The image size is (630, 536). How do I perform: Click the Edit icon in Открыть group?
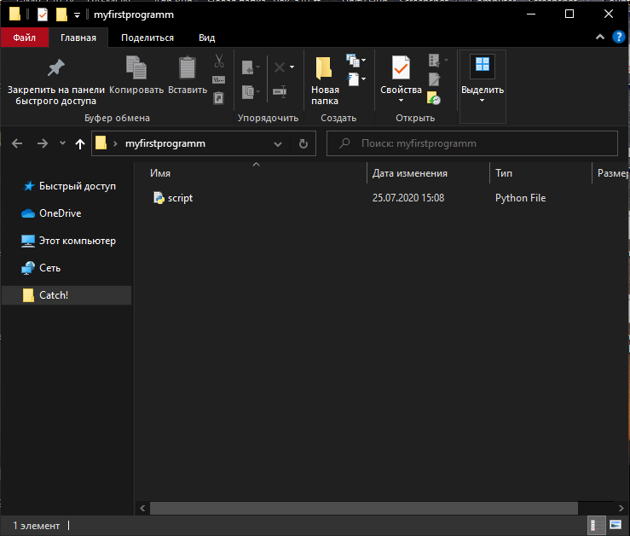tap(434, 79)
